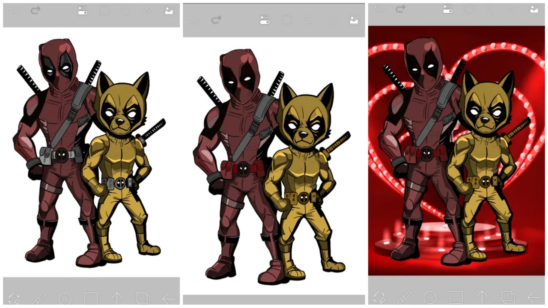Select the dashed selection tool in middle panel
The height and width of the screenshot is (308, 548).
(287, 20)
